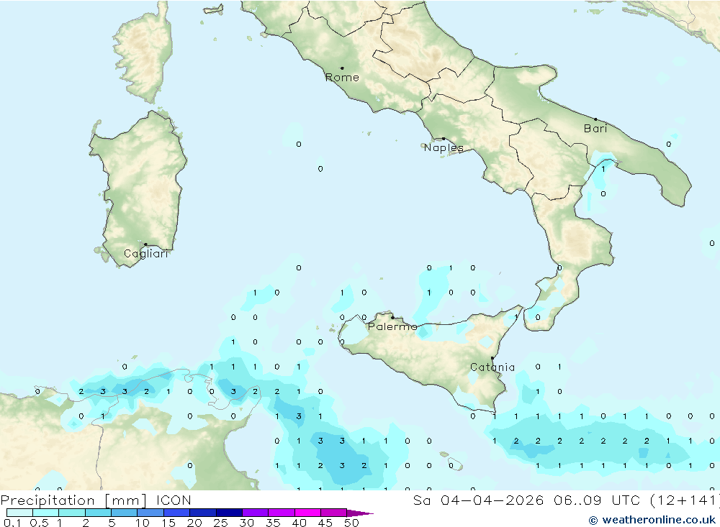Click the Palermo city label

392,326
